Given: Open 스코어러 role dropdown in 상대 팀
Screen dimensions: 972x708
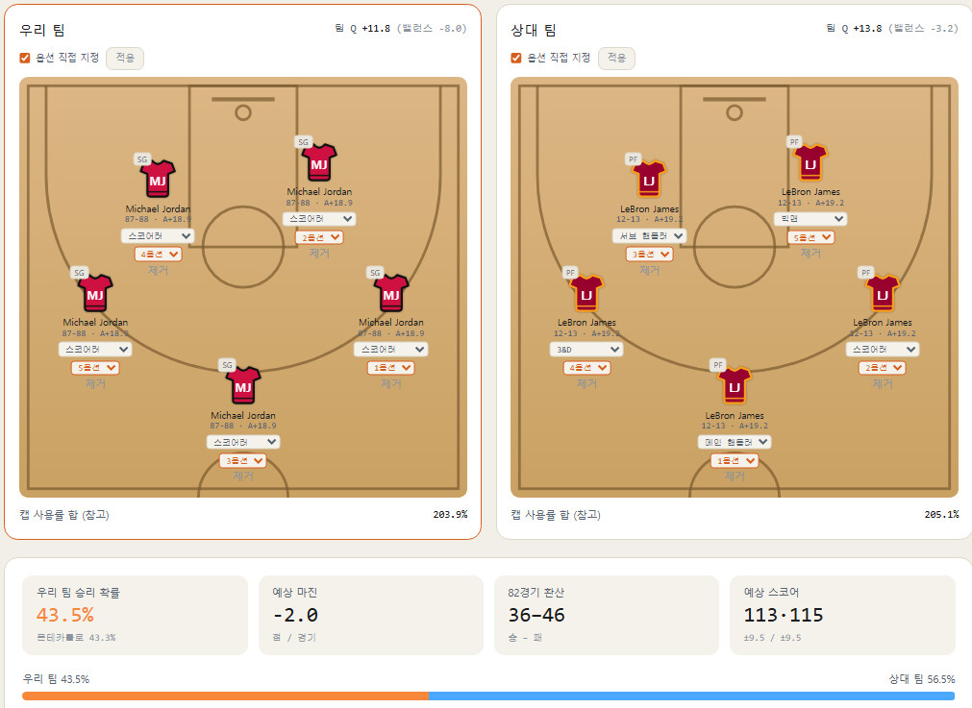Looking at the screenshot, I should click(883, 350).
